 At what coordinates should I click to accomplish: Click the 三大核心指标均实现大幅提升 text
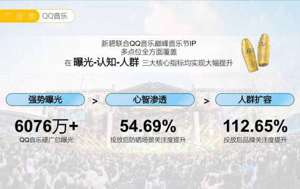pos(187,63)
